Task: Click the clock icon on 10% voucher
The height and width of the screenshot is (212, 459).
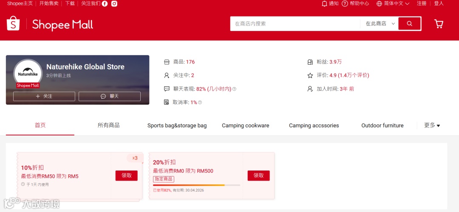Action: pyautogui.click(x=23, y=184)
